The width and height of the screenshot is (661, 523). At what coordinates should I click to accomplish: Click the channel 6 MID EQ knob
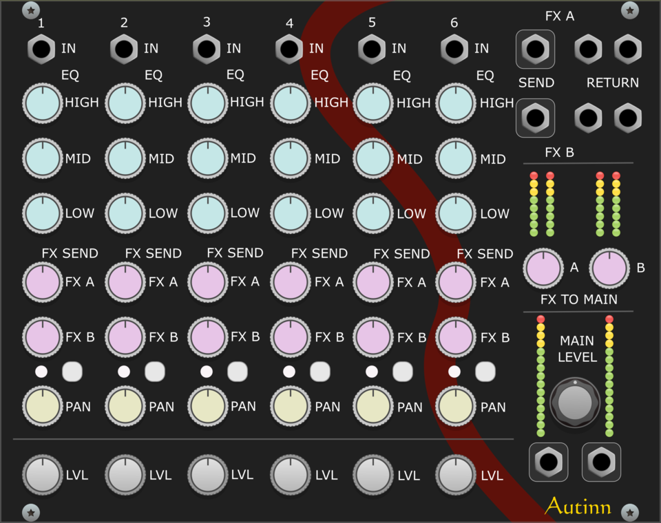[456, 158]
